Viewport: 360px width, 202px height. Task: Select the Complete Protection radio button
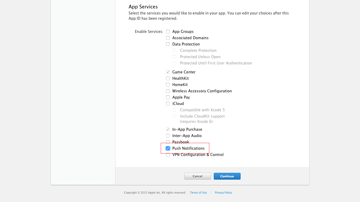point(174,50)
